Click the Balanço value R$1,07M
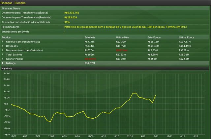Screen dimensions: 211x139 point(90,63)
